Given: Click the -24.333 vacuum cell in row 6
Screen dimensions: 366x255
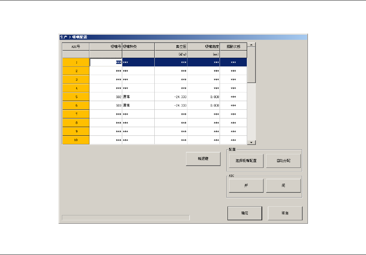Looking at the screenshot, I should [x=171, y=106].
